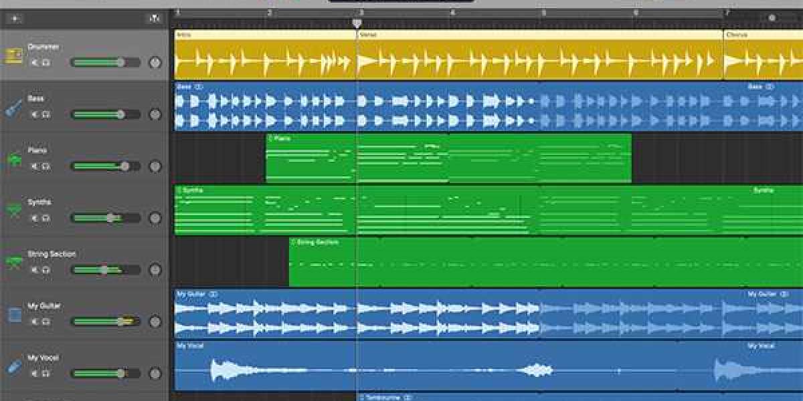The image size is (803, 401).
Task: Mute the Piano track
Action: coord(35,166)
